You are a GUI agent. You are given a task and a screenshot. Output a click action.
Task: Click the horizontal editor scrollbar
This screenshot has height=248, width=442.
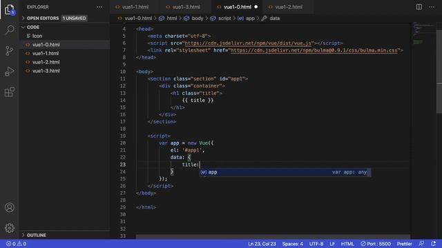coord(273,237)
